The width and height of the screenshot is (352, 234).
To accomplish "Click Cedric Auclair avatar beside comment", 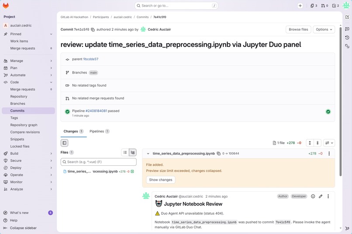I will click(x=146, y=196).
